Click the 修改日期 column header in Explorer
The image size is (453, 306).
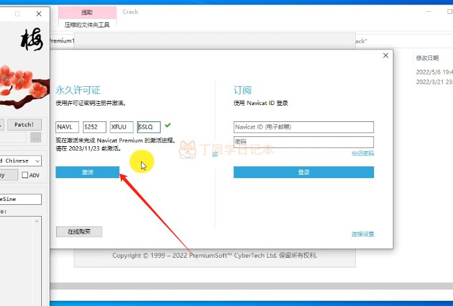[x=428, y=58]
